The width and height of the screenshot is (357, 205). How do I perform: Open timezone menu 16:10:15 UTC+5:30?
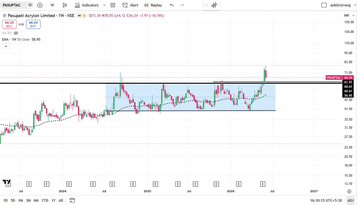[327, 200]
